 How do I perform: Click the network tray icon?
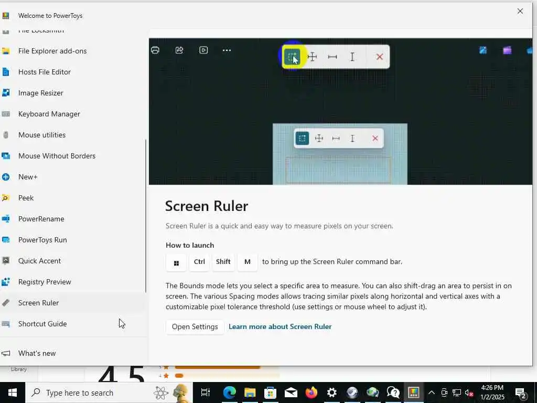[457, 393]
